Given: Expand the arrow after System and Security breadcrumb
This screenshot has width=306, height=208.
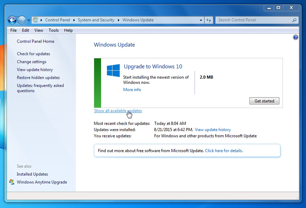Looking at the screenshot, I should [118, 20].
